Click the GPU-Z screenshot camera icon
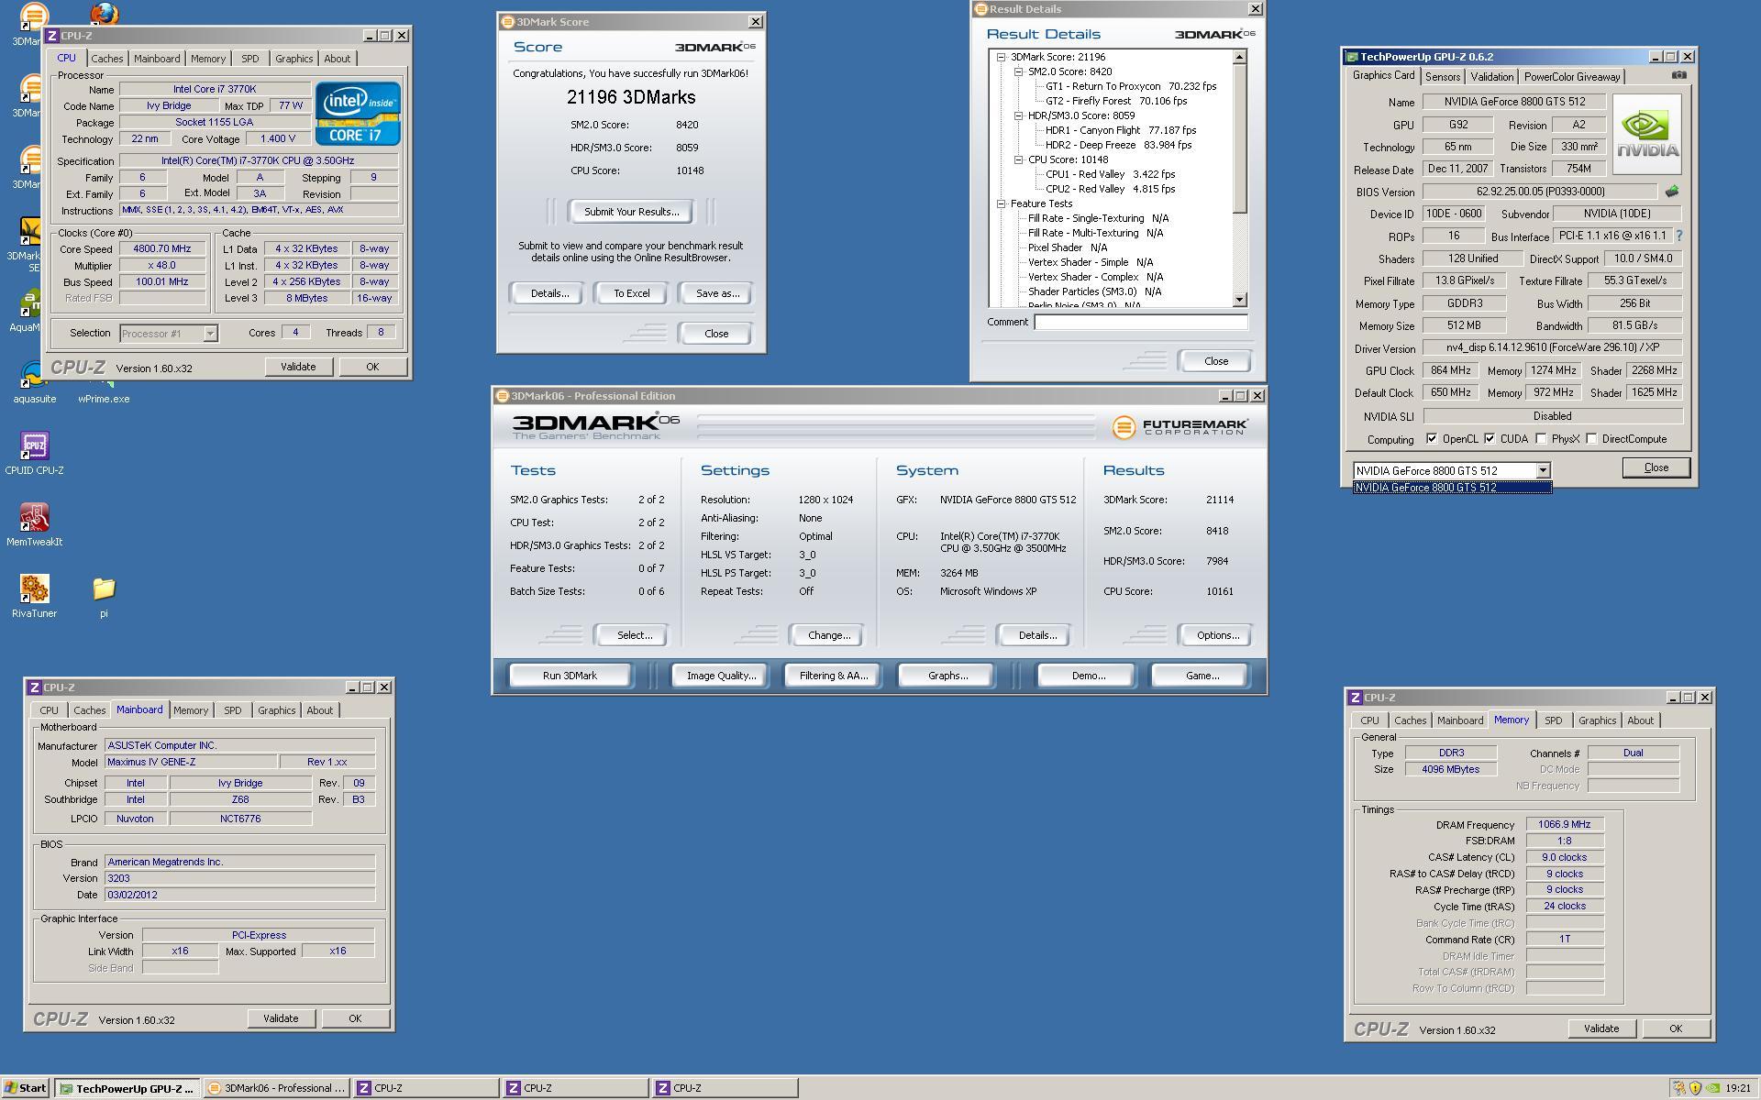This screenshot has height=1100, width=1761. 1678,75
